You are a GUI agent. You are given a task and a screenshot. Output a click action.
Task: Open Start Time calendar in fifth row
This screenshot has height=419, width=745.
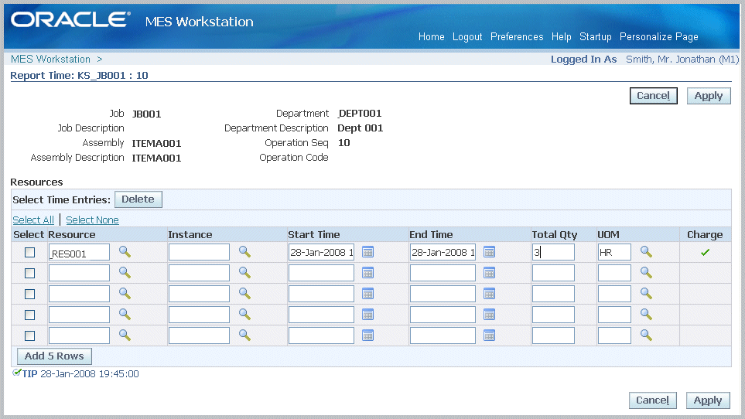[367, 336]
